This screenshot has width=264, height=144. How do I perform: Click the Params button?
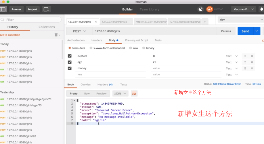[226, 31]
